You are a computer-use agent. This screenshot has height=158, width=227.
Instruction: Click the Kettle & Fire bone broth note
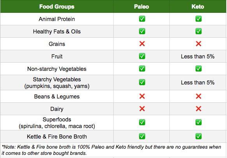tap(111, 150)
